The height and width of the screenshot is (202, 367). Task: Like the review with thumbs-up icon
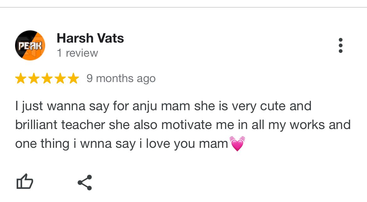[24, 182]
